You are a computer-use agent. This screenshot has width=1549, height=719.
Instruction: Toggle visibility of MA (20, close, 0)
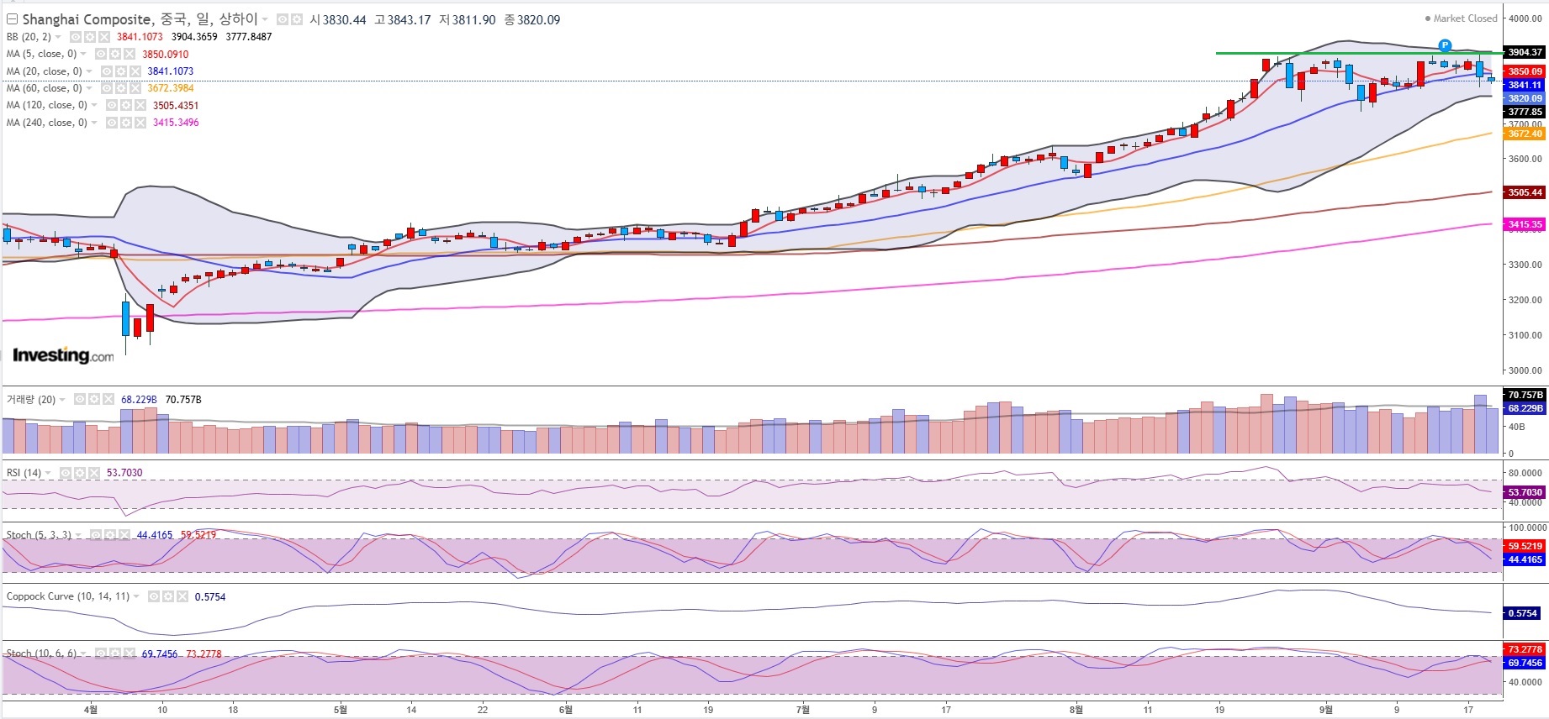click(x=106, y=71)
